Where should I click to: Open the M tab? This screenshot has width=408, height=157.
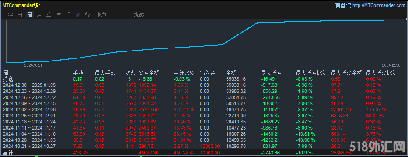click(x=77, y=15)
